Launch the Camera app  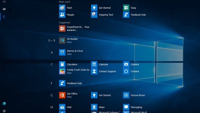pos(126,64)
